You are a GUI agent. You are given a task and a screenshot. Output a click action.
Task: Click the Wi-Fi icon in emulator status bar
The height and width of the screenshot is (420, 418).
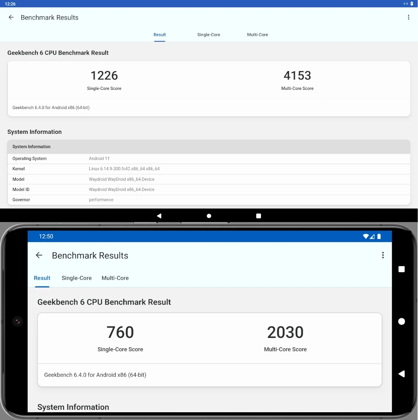click(x=366, y=237)
